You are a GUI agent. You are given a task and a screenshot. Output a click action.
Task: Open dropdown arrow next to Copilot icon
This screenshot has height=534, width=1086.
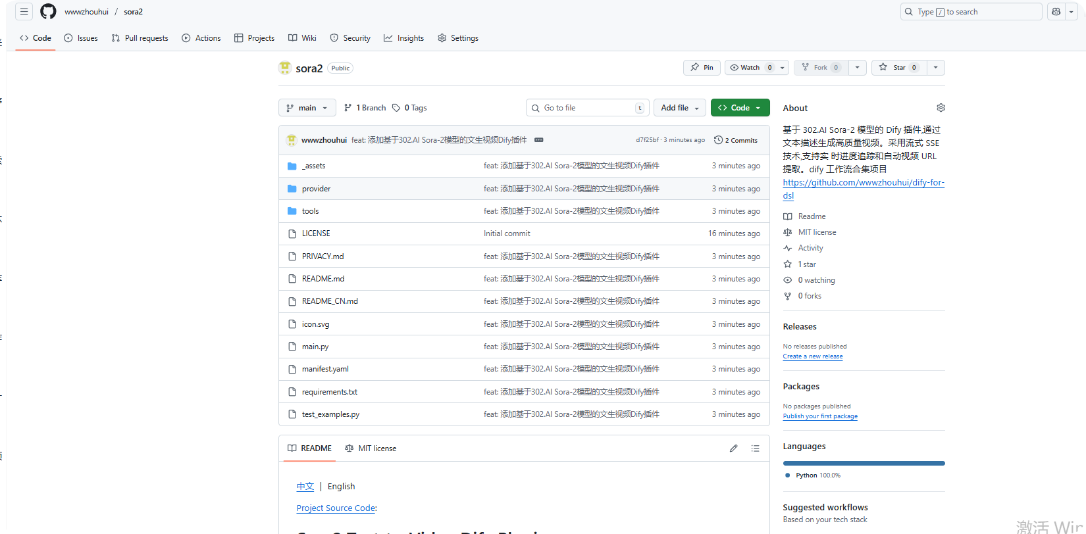coord(1072,12)
